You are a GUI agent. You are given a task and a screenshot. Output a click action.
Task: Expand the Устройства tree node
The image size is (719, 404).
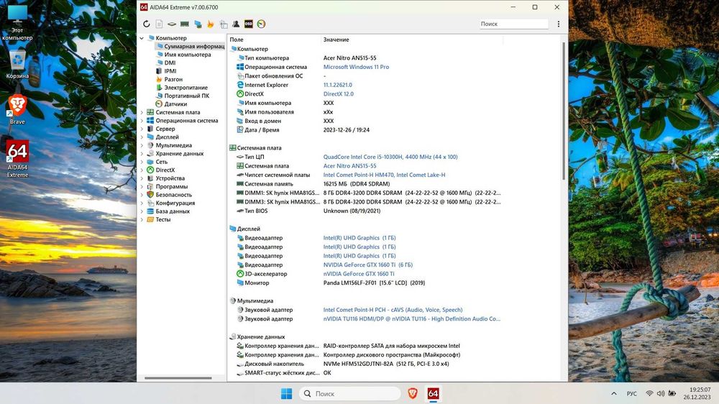(142, 178)
